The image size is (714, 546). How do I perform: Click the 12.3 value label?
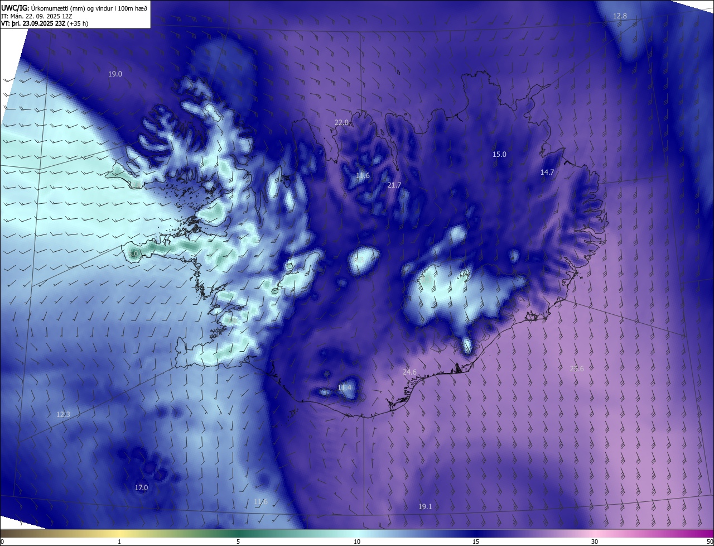coord(63,414)
